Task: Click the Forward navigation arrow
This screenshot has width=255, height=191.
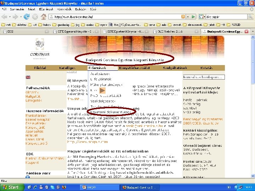Action: (16, 17)
